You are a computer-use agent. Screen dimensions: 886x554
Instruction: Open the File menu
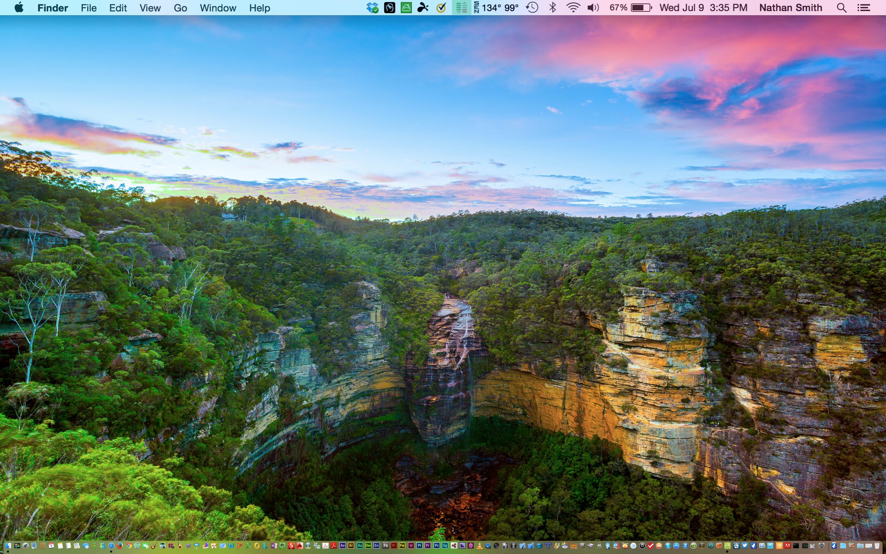[89, 8]
